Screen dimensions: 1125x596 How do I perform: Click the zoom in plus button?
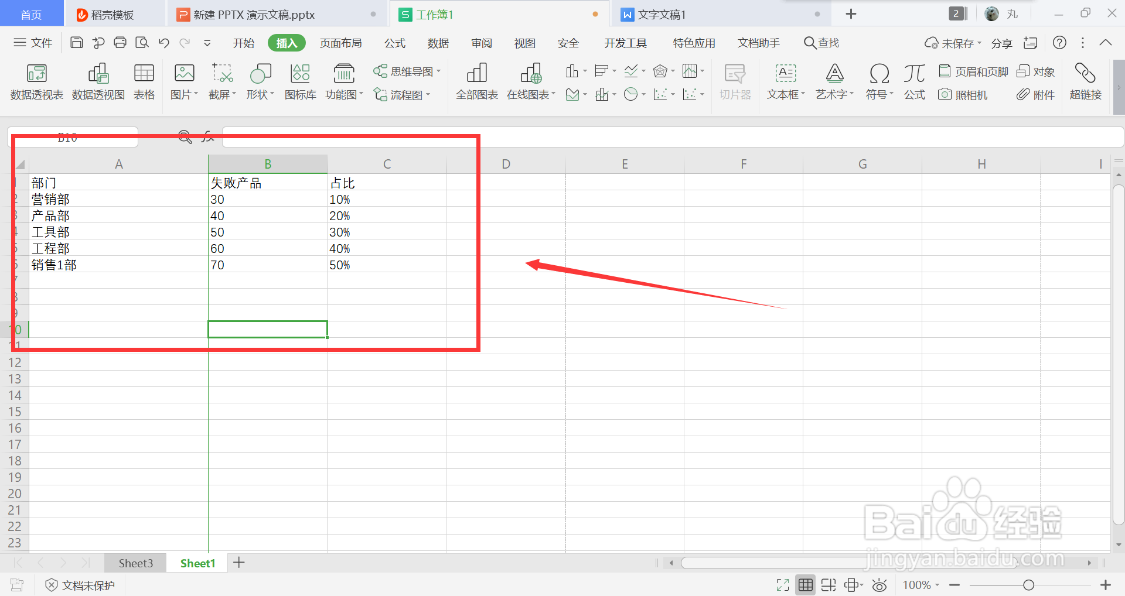tap(1106, 585)
